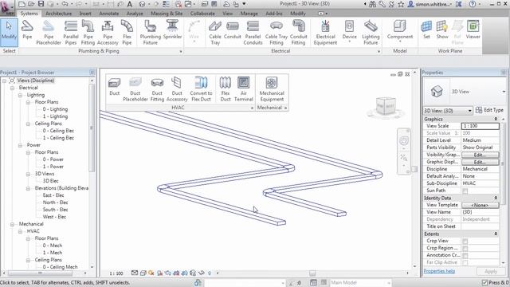Click the view scale 1 : 100 in view bar
The image size is (510, 287).
coord(116,273)
